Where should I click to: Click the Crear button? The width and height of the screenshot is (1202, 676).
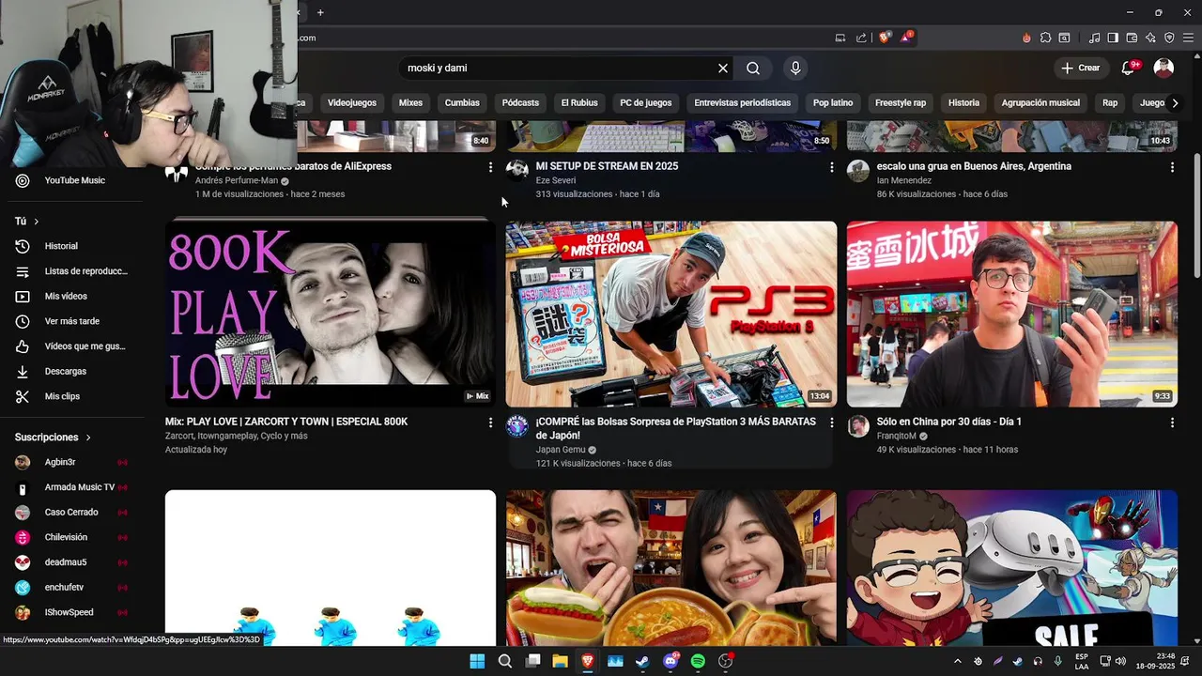click(x=1080, y=68)
